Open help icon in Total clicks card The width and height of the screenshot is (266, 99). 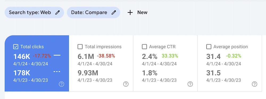point(61,84)
